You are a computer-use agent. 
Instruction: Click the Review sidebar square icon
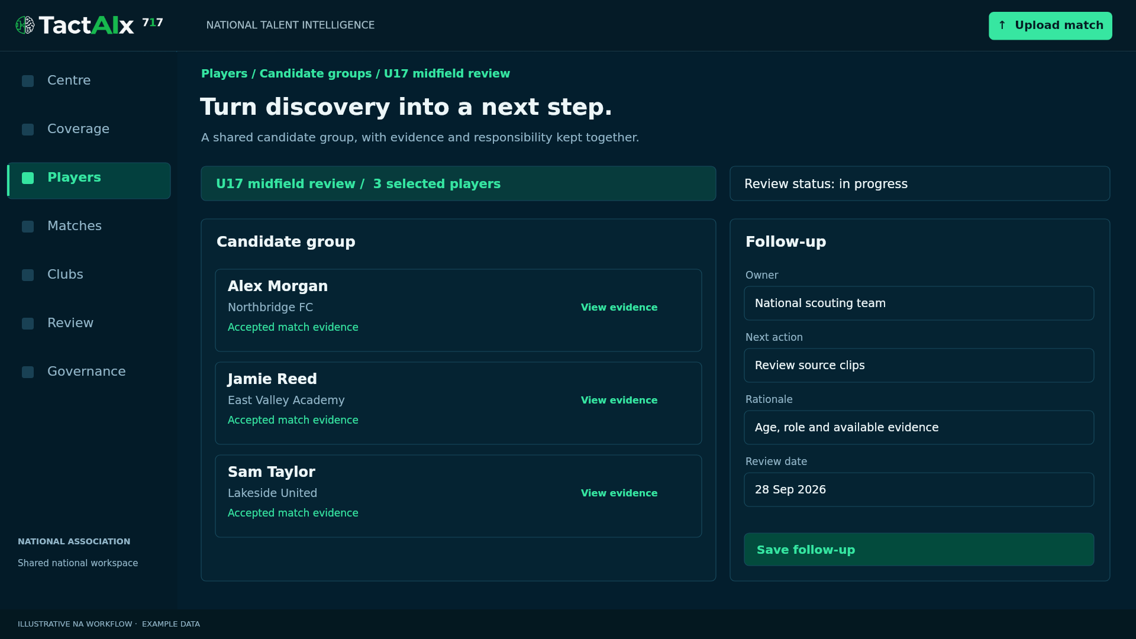(28, 324)
